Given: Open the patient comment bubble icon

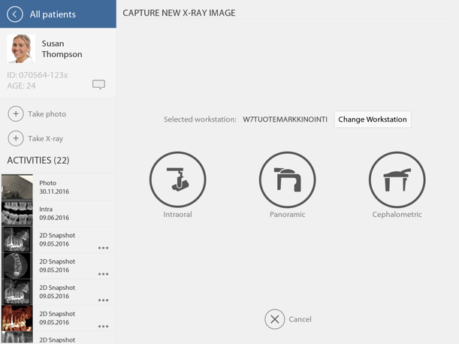Looking at the screenshot, I should [x=98, y=85].
